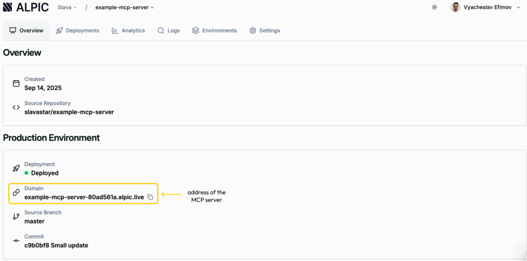
Task: Click the chain link Domain icon
Action: tap(16, 193)
